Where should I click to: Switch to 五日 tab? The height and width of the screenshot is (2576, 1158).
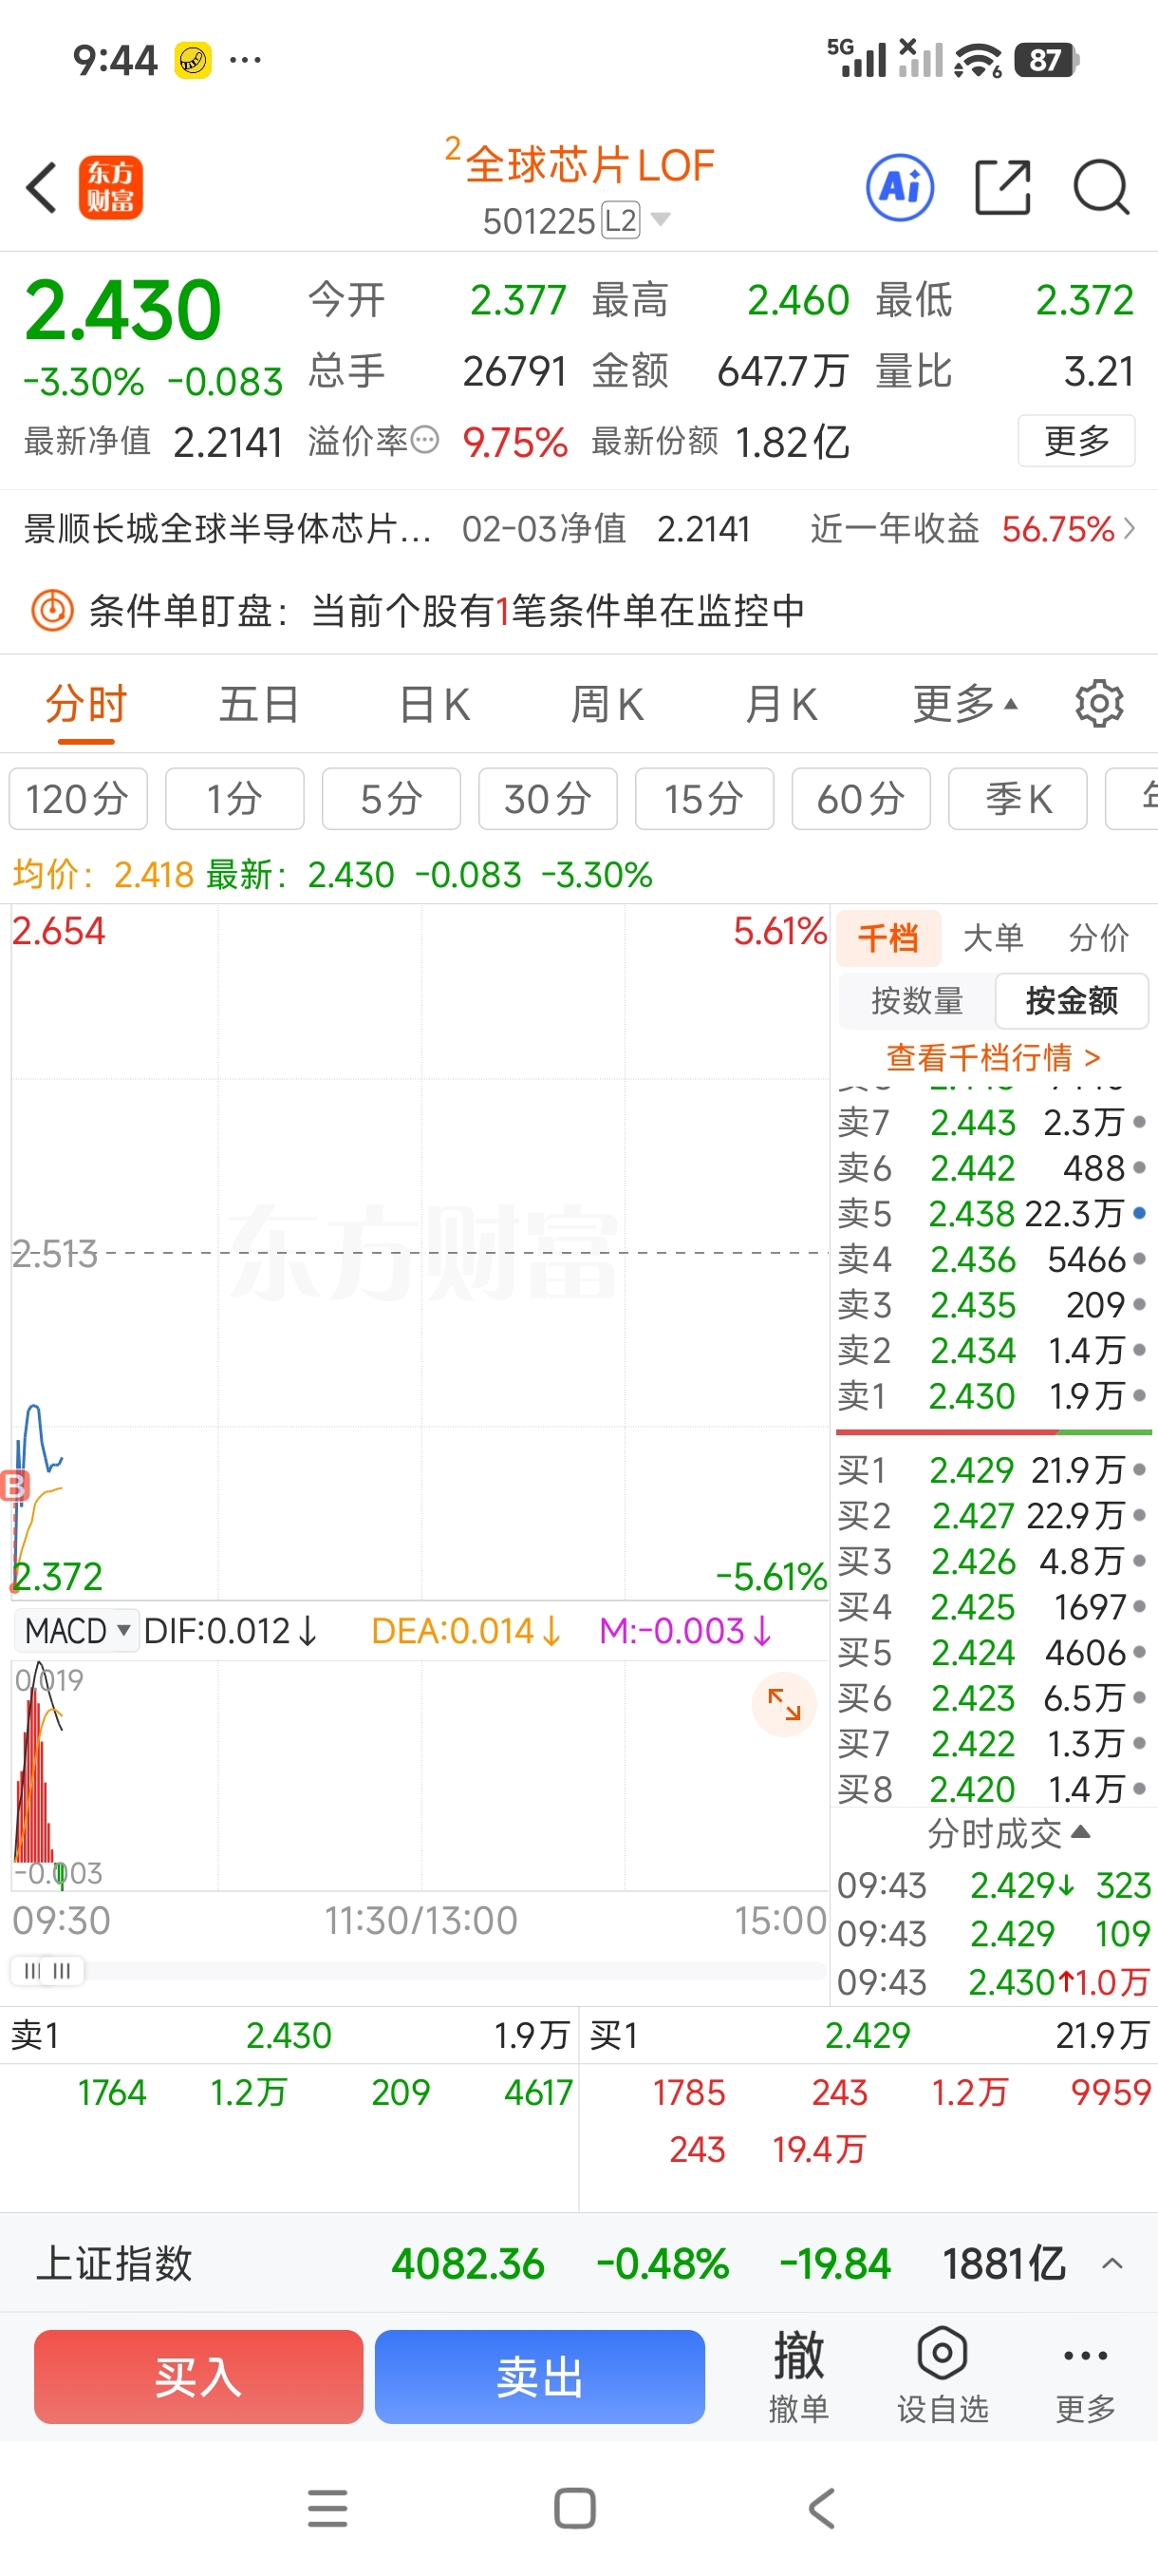[x=260, y=704]
